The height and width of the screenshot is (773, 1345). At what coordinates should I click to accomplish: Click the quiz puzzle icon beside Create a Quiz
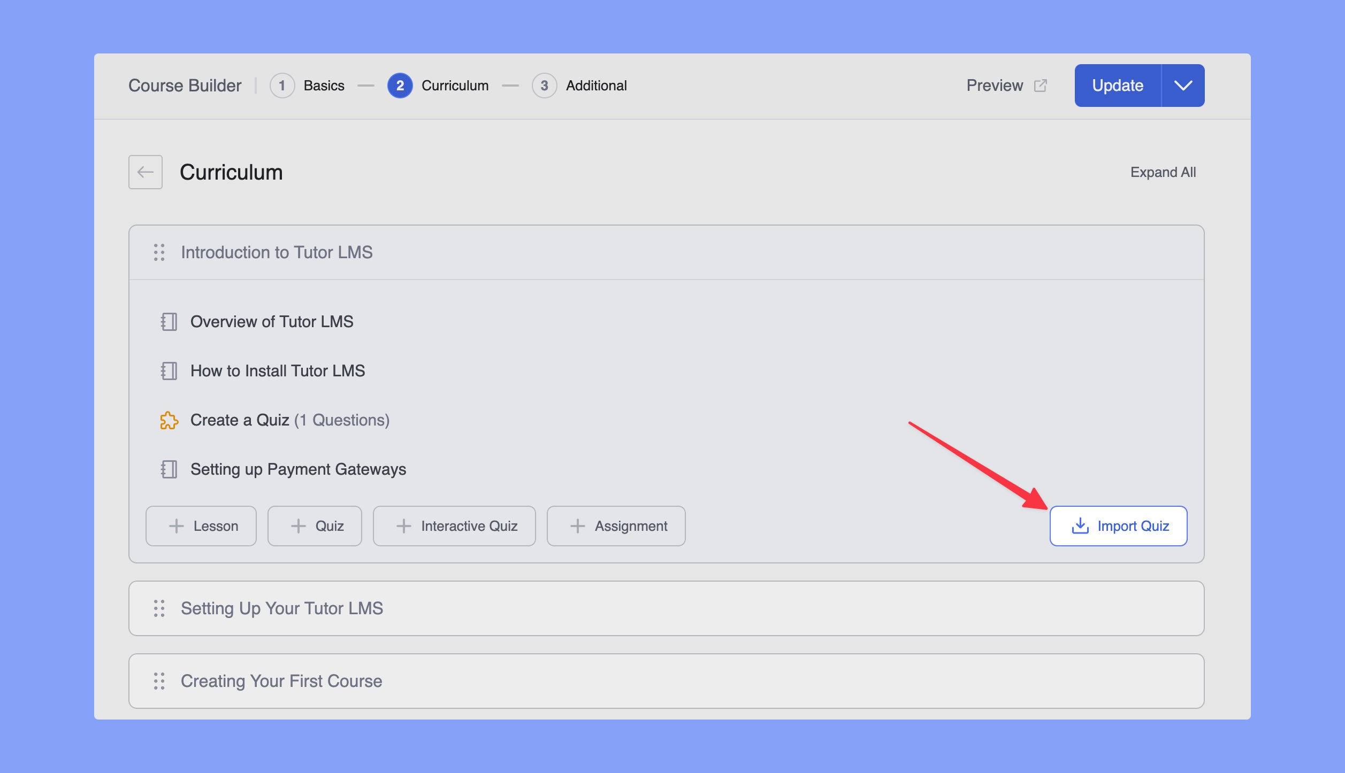coord(169,420)
